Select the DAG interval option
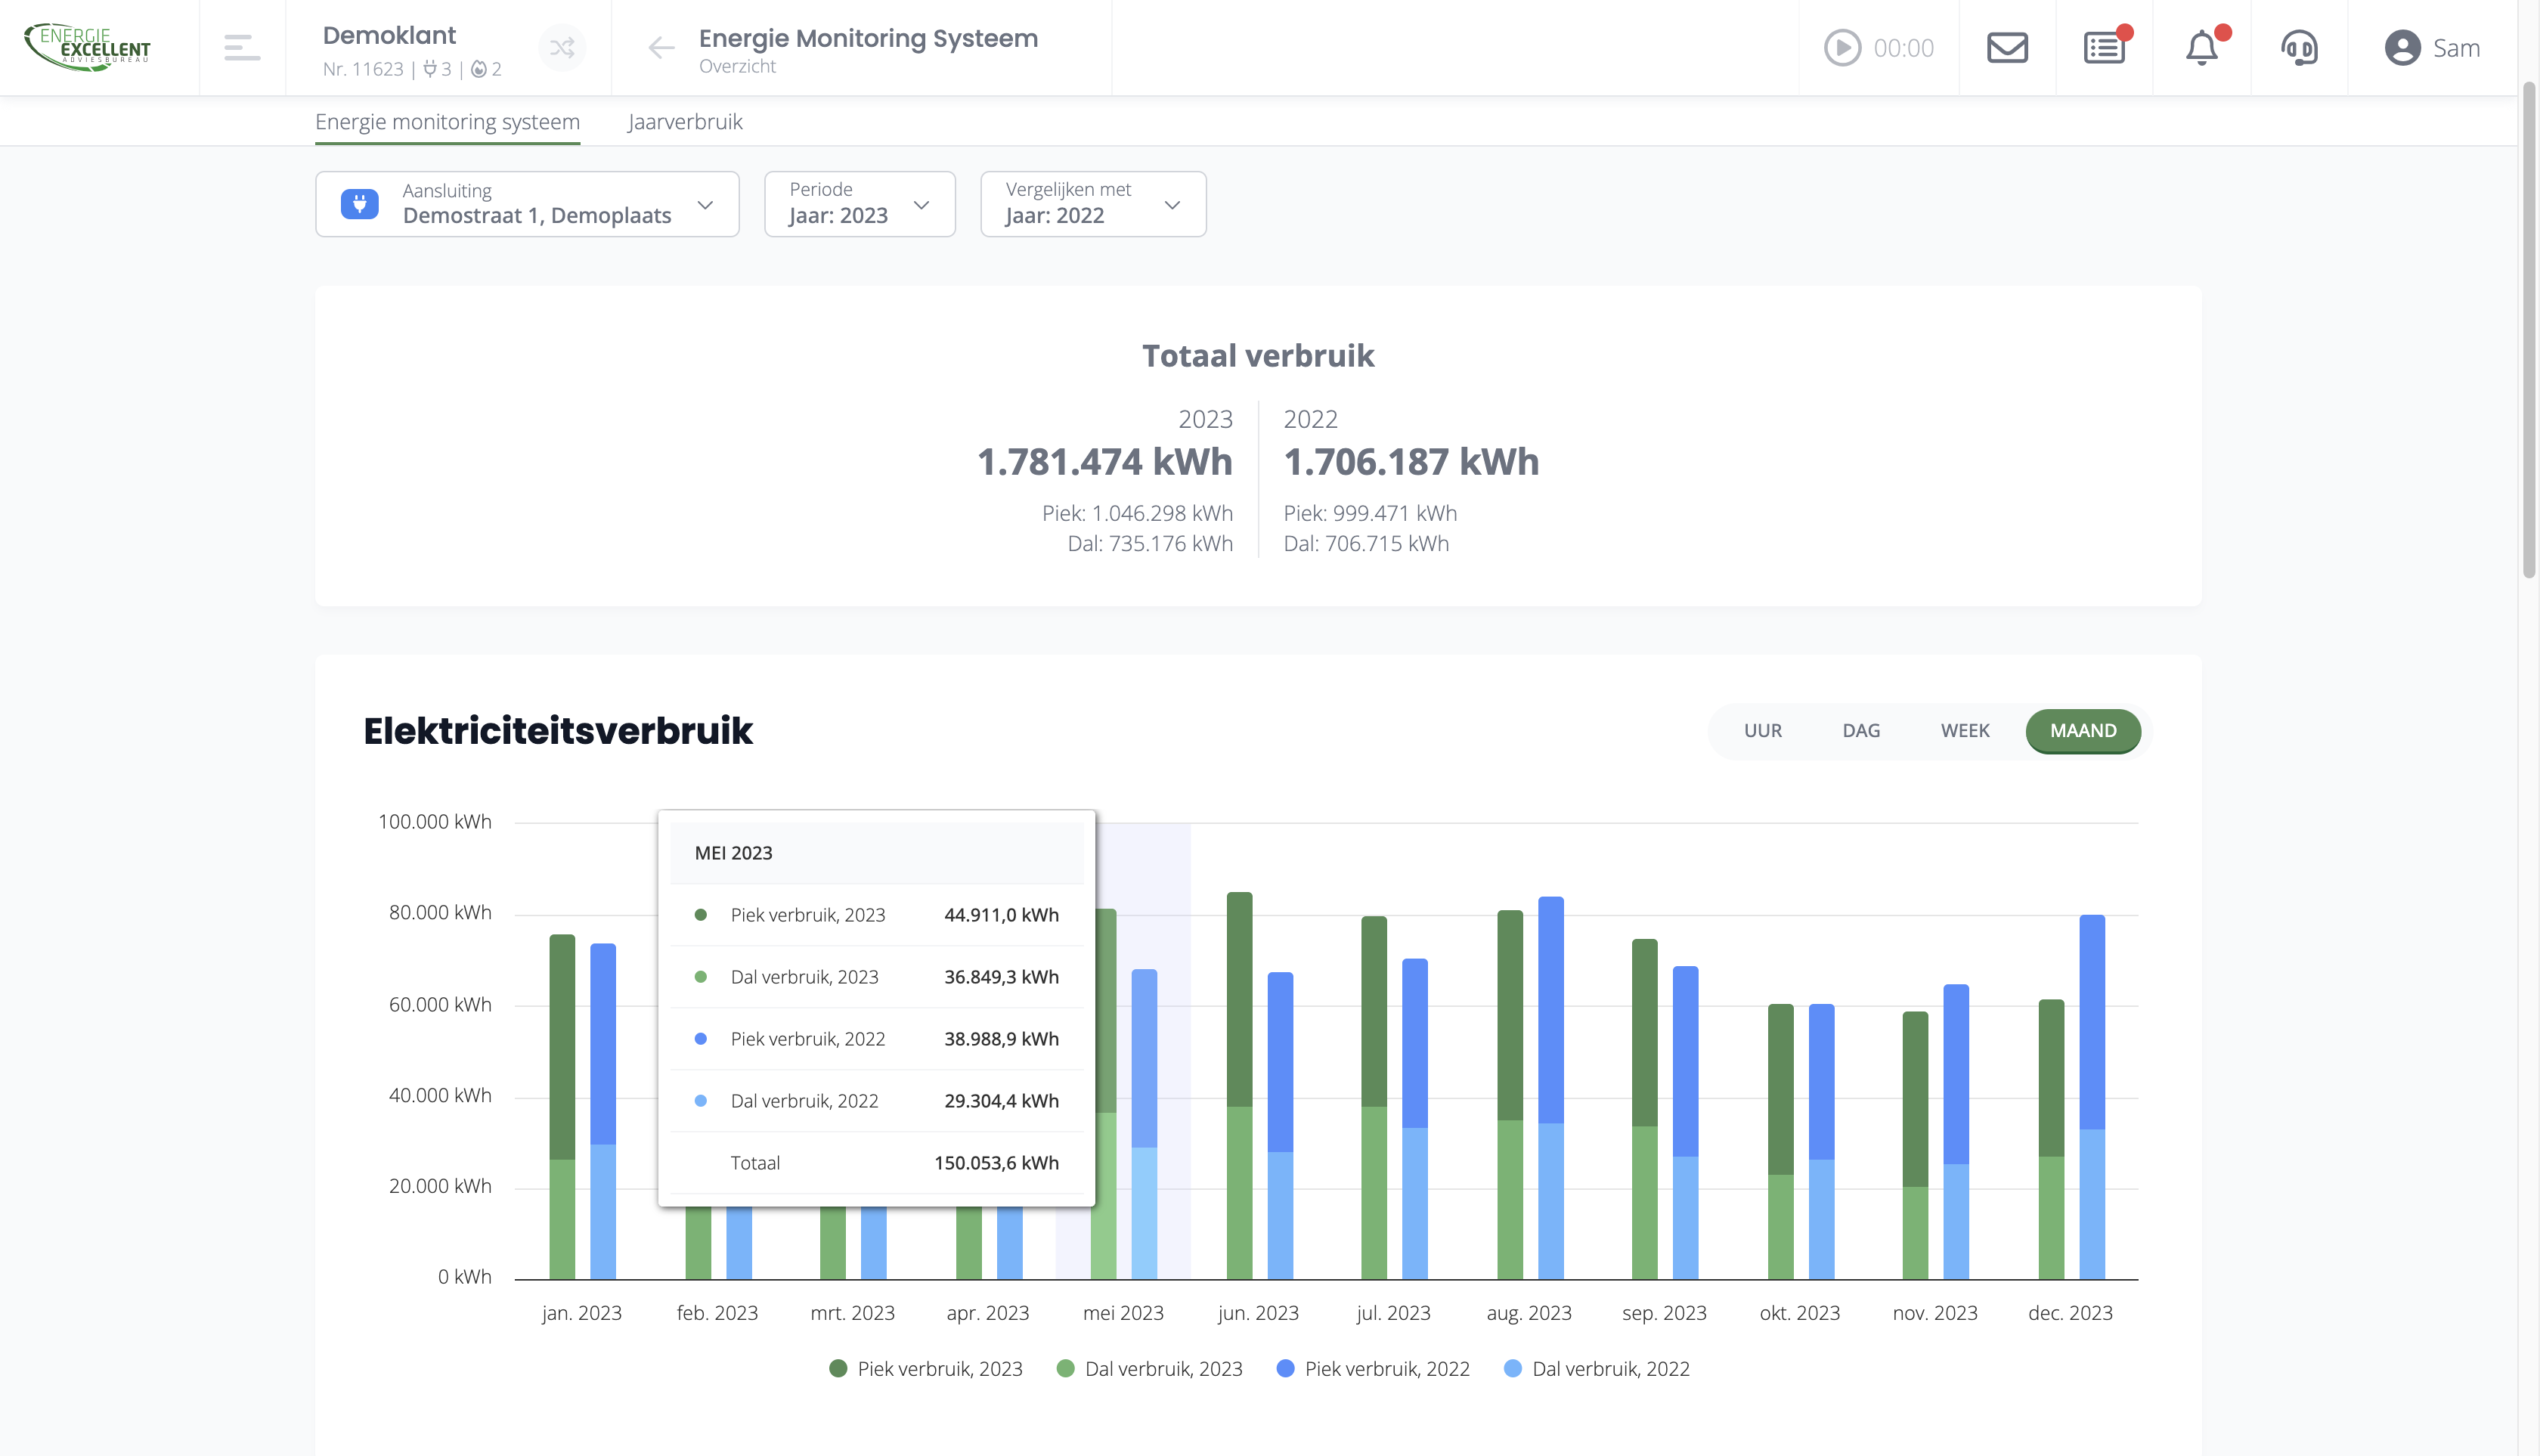 [x=1861, y=731]
